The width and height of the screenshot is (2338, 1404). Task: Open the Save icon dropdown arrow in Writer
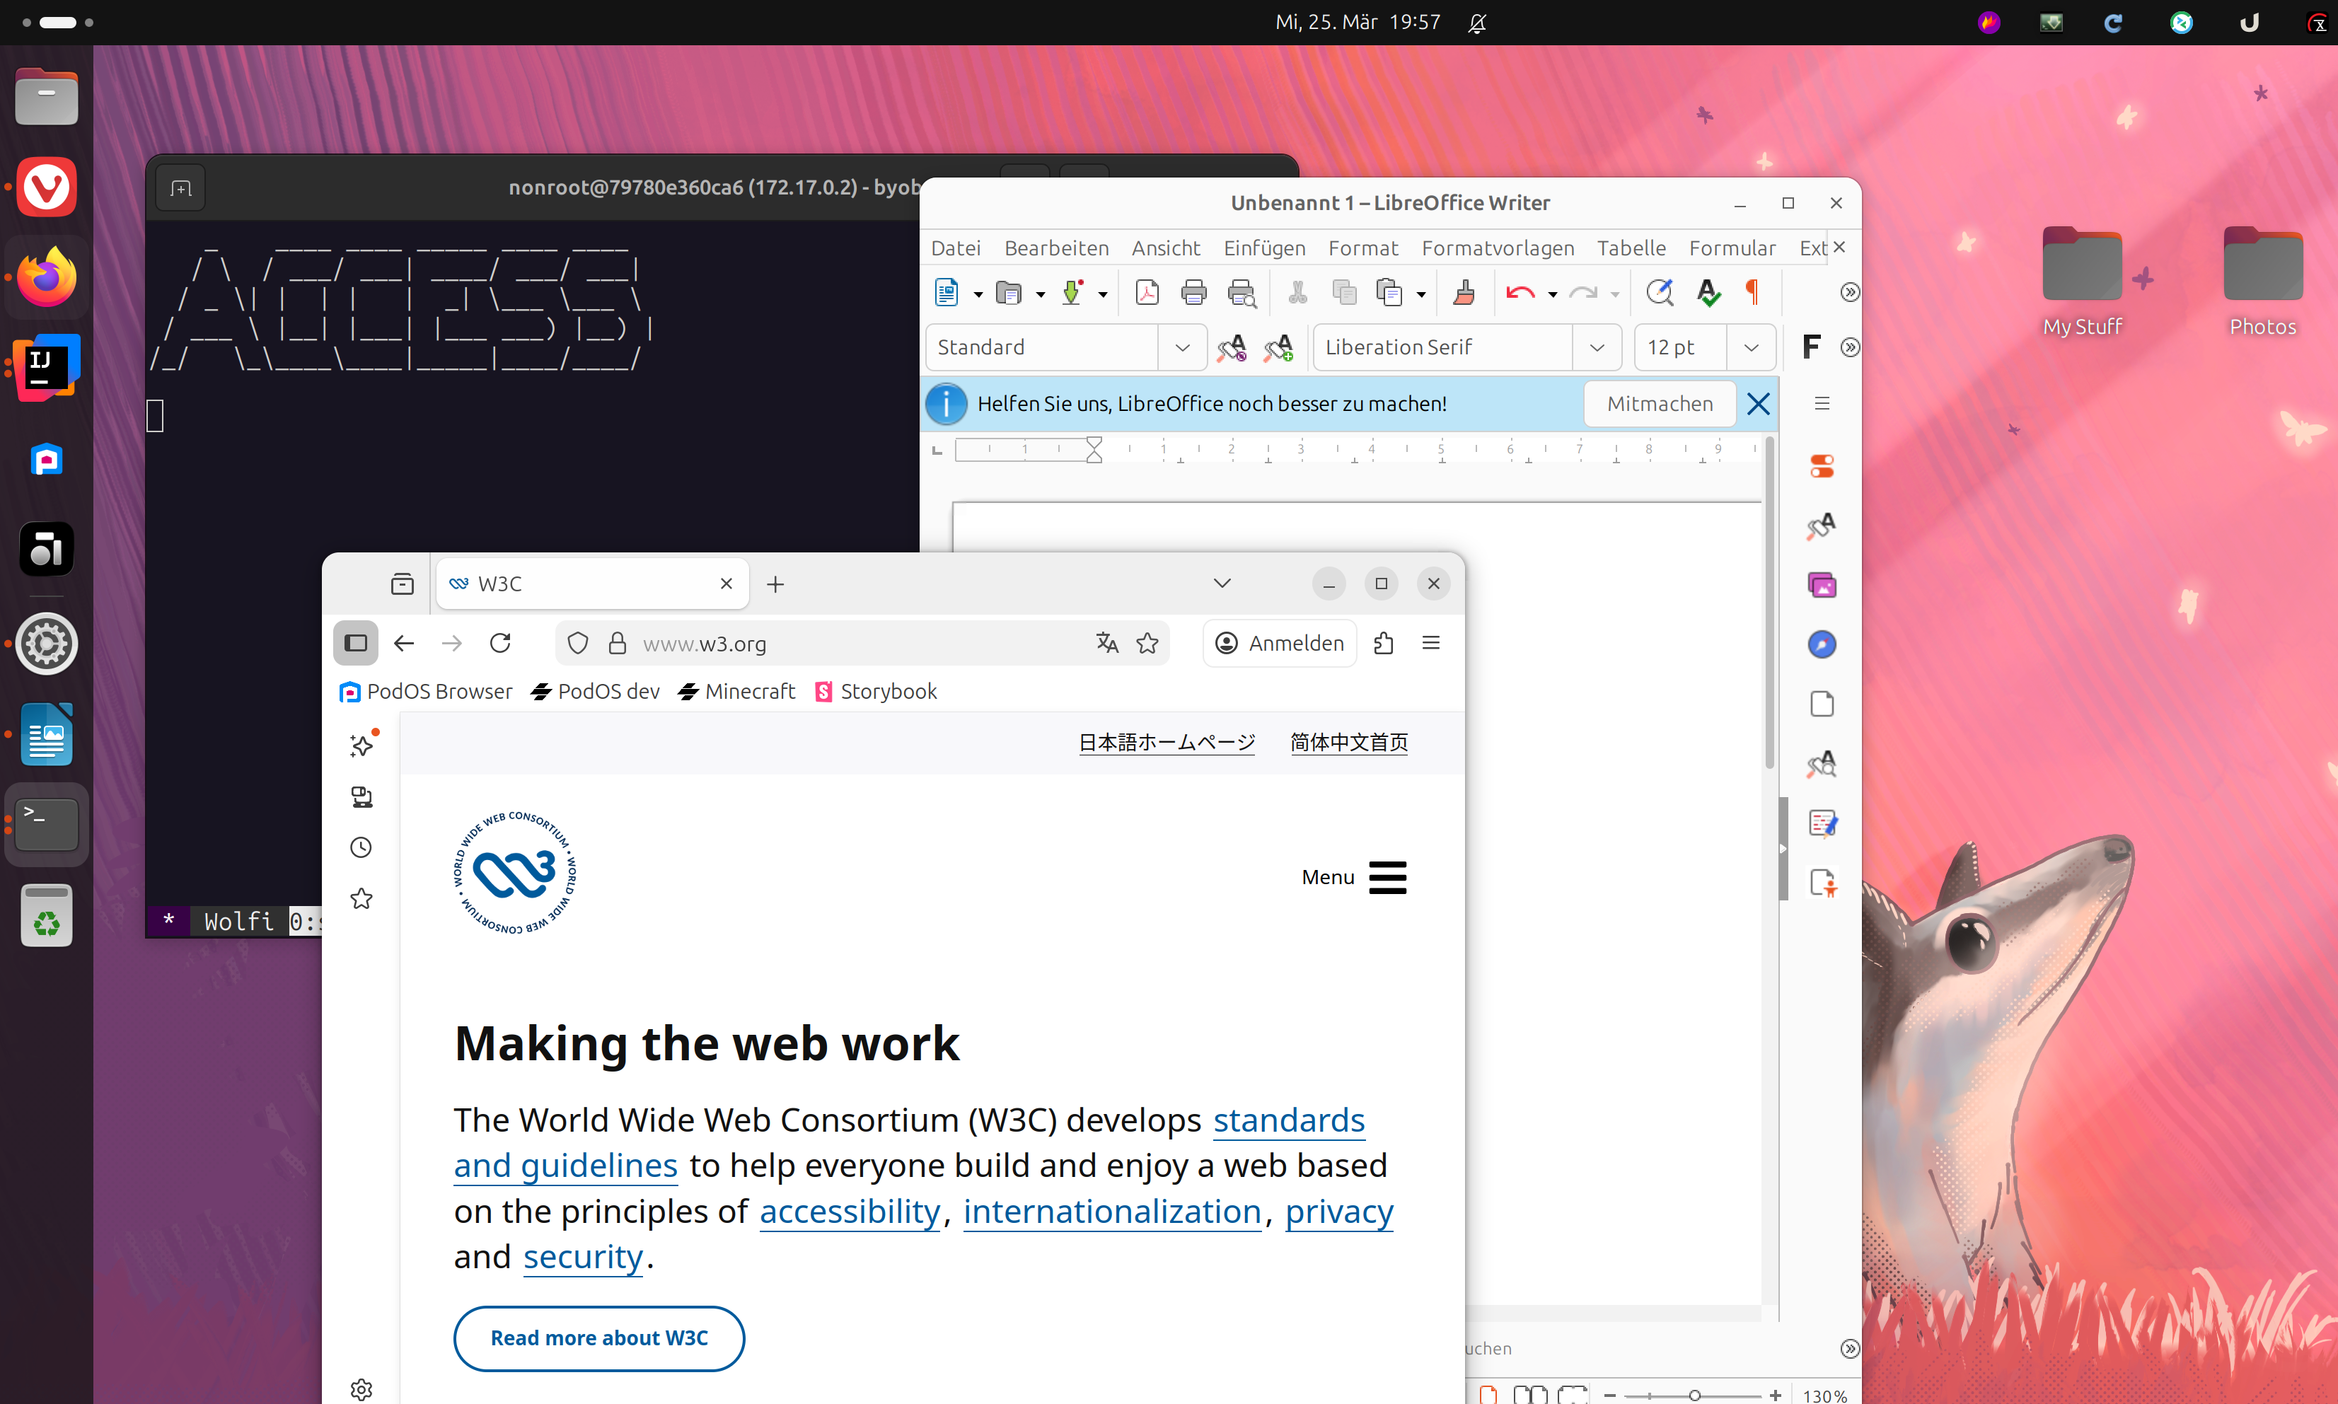click(x=1104, y=294)
